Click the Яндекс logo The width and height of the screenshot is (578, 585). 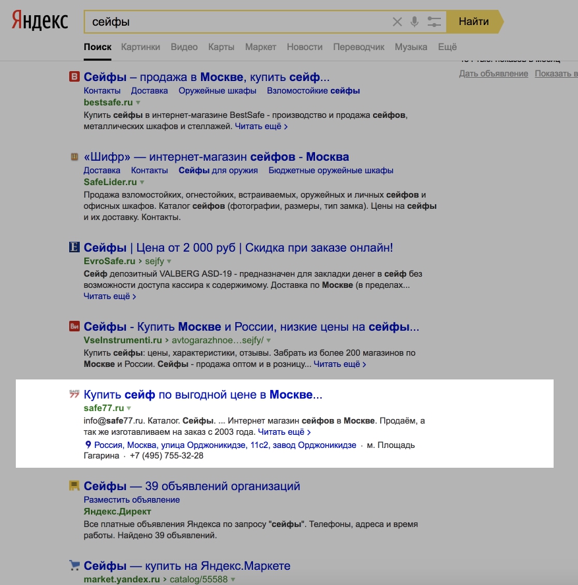[40, 20]
